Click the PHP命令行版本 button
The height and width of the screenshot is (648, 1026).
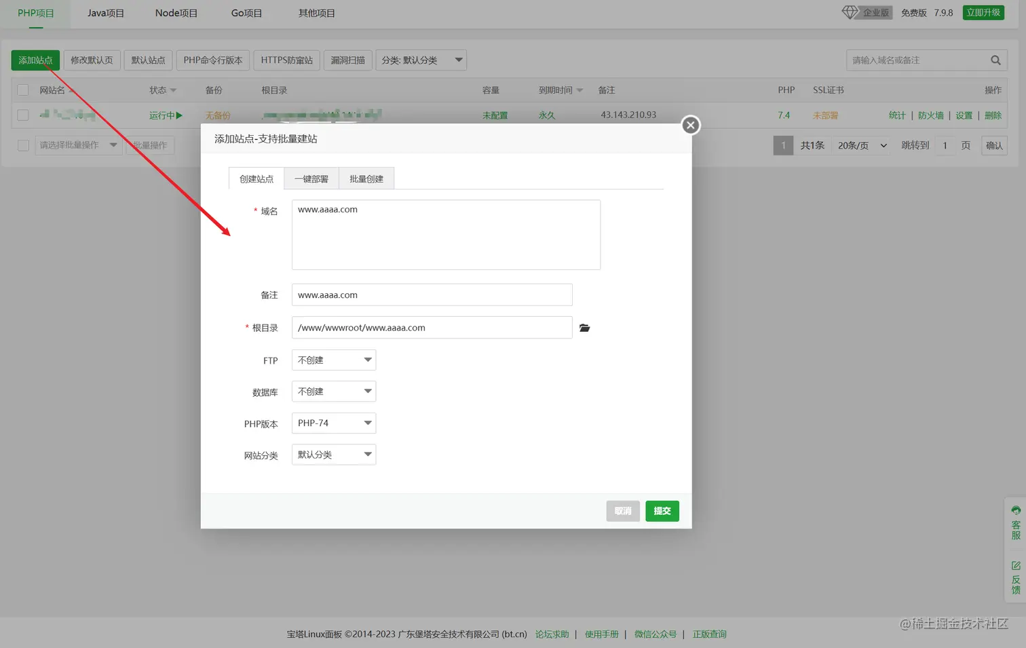point(213,60)
